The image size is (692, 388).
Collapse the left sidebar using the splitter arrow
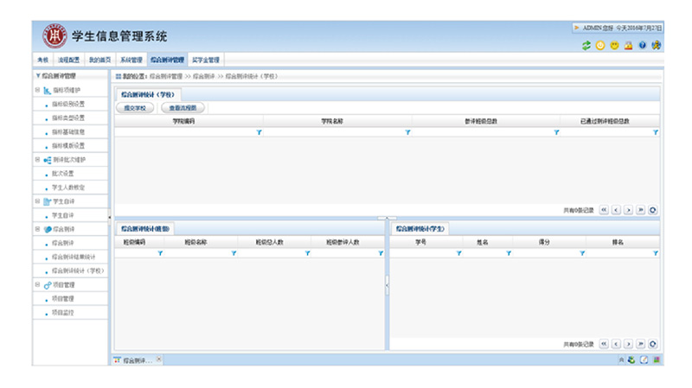(109, 217)
